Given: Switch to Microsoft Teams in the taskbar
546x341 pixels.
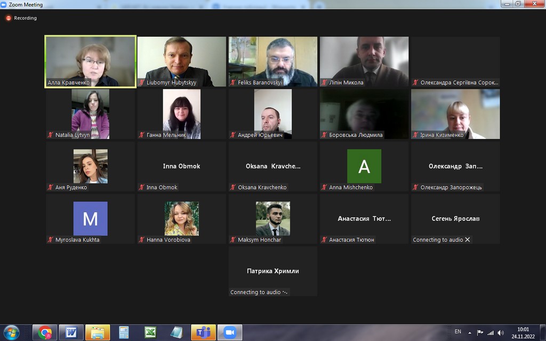Looking at the screenshot, I should click(203, 332).
